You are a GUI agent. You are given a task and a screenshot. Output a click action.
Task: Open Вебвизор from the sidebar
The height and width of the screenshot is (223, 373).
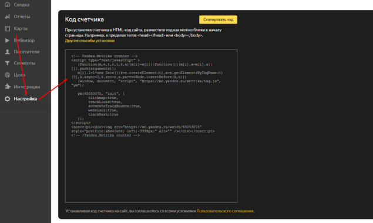coord(24,40)
